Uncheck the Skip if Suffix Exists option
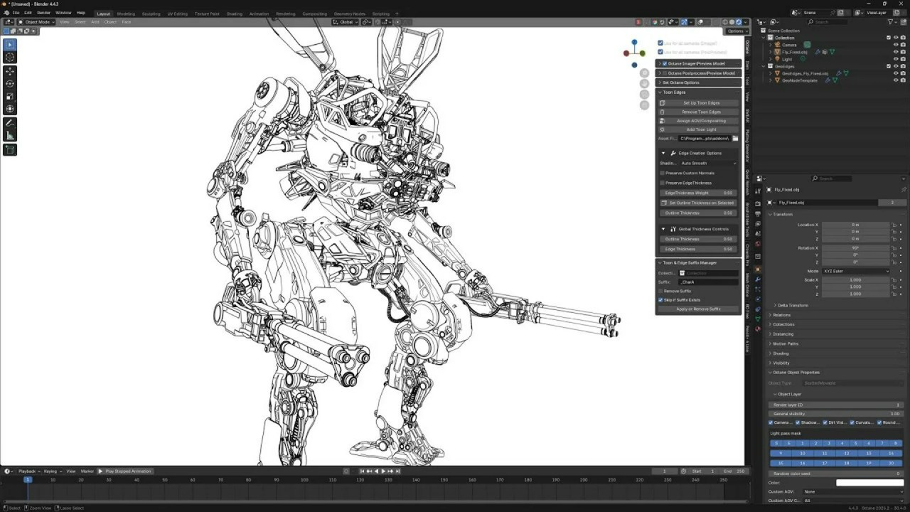This screenshot has width=910, height=512. click(x=660, y=299)
